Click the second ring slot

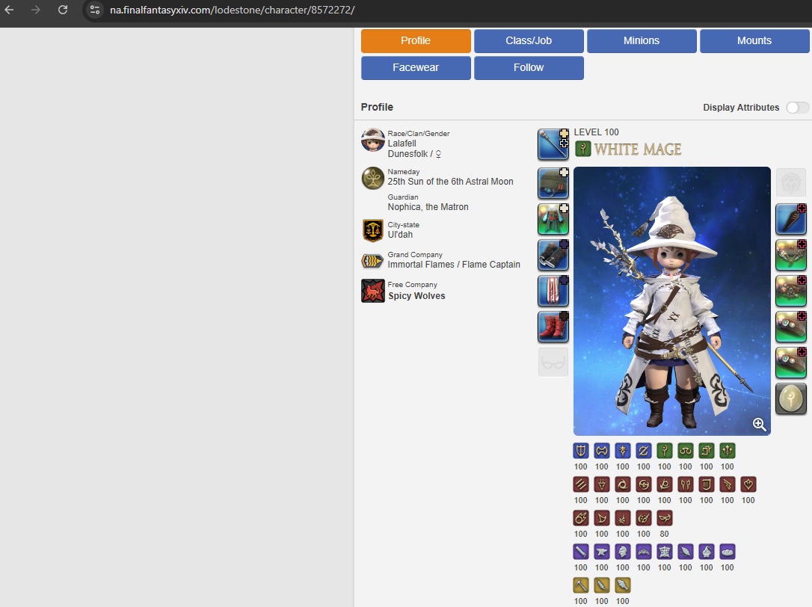pyautogui.click(x=791, y=363)
